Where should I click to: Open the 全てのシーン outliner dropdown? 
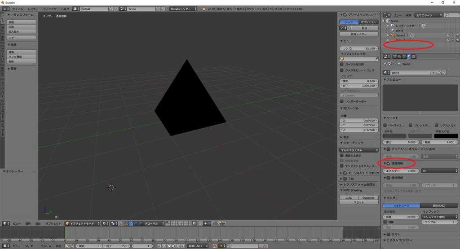428,15
